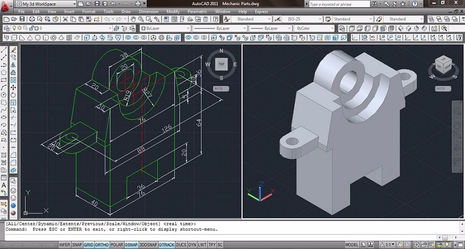The width and height of the screenshot is (465, 249).
Task: Open the Layer Properties Manager icon
Action: pyautogui.click(x=6, y=28)
